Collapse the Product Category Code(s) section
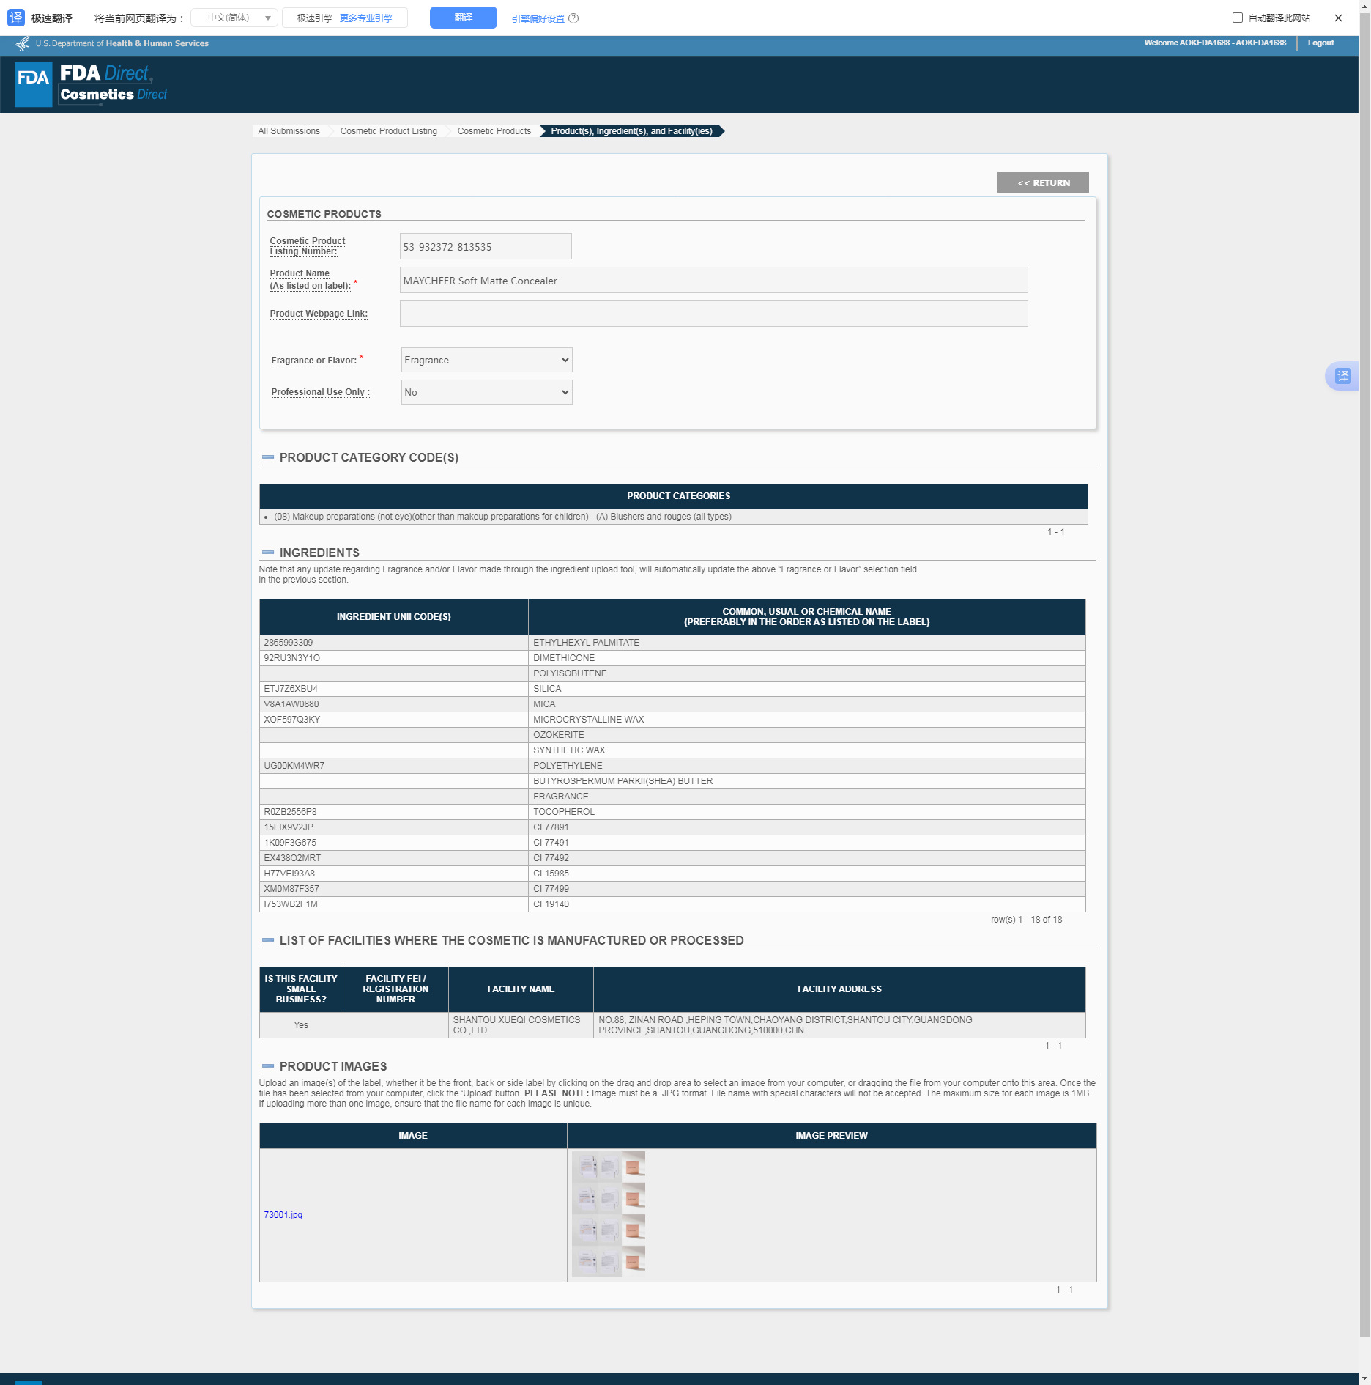The image size is (1371, 1385). click(x=268, y=457)
